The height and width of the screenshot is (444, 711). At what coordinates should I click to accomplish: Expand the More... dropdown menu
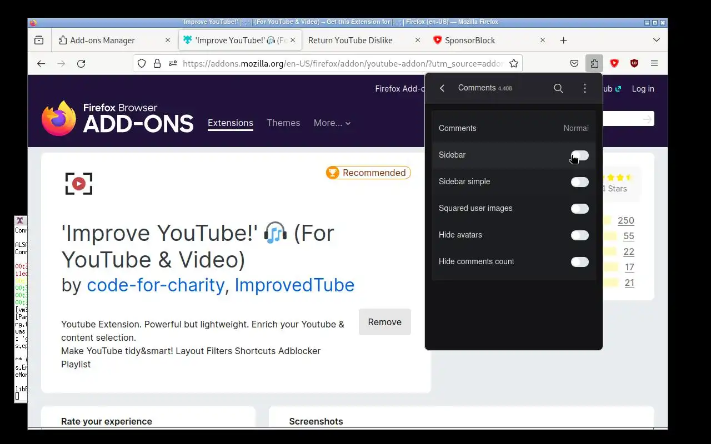click(332, 123)
